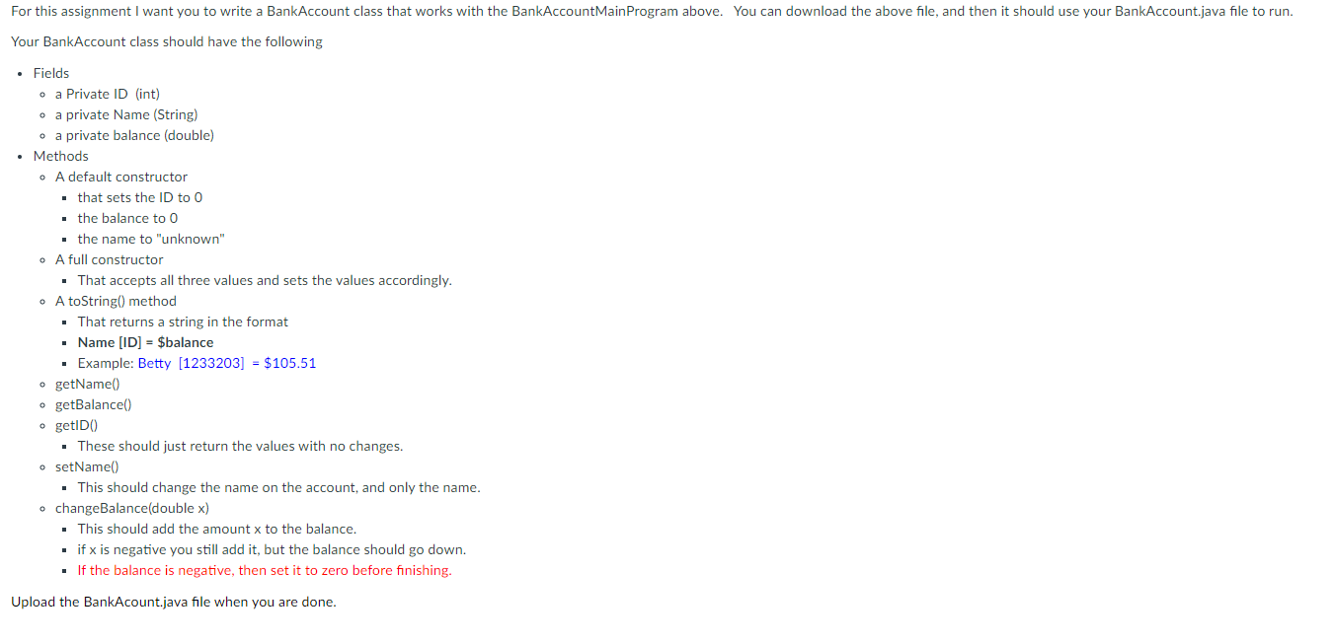Click the getID() method entry
1335x644 pixels.
77,425
